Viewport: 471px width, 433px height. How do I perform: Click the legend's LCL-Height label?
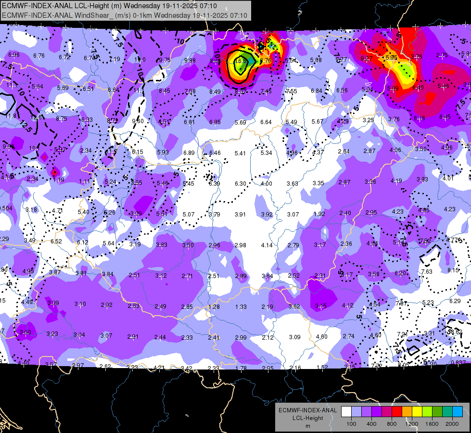307,418
